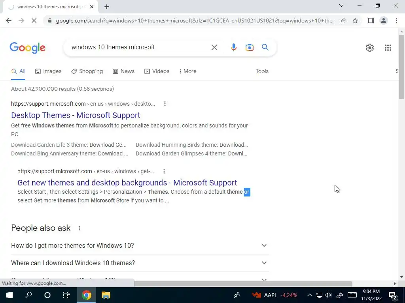Open Google quick settings gear
Viewport: 405px width, 303px height.
point(370,48)
